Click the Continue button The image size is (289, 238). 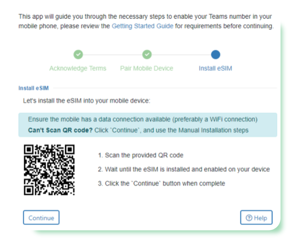point(41,218)
